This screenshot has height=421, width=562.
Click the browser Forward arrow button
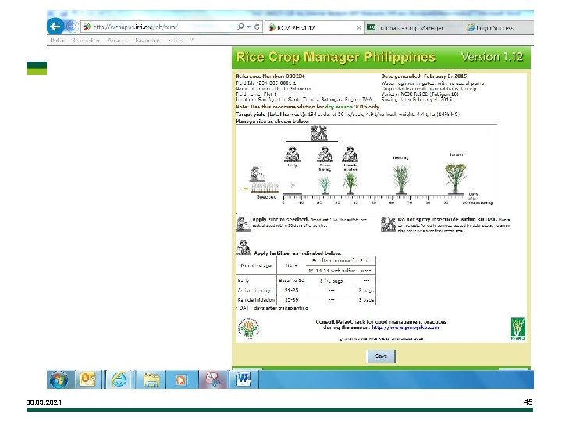pyautogui.click(x=73, y=27)
